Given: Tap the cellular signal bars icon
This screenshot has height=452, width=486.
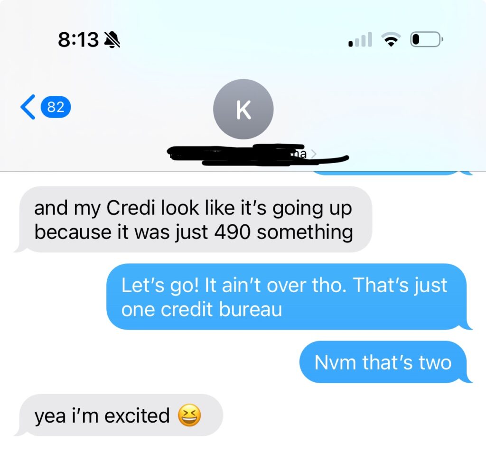Looking at the screenshot, I should pyautogui.click(x=360, y=40).
